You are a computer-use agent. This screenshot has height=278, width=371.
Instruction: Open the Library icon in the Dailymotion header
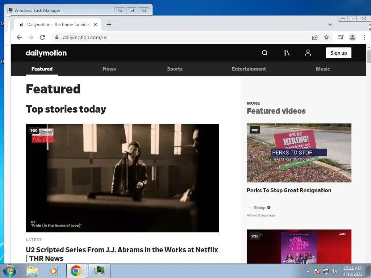[x=286, y=53]
